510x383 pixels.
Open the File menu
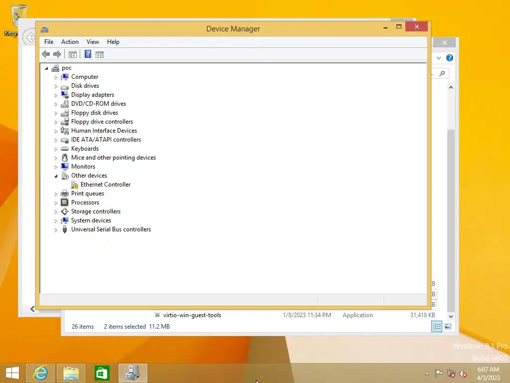pyautogui.click(x=49, y=42)
